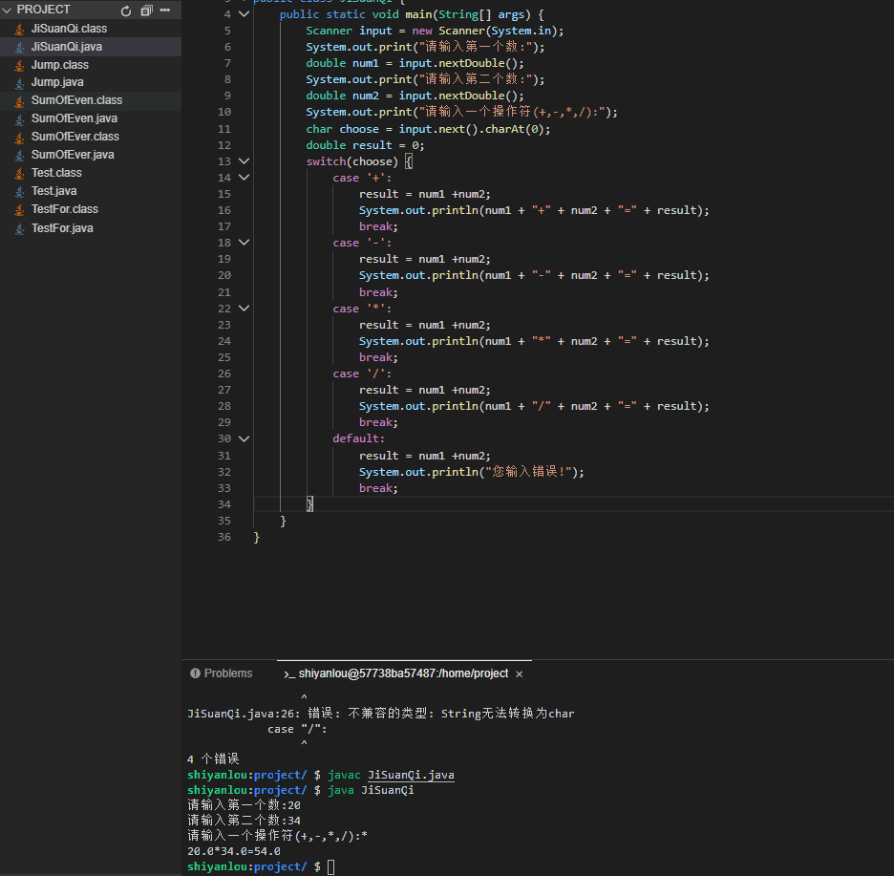Click the Java icon beside SumOfEver.java

tap(20, 155)
